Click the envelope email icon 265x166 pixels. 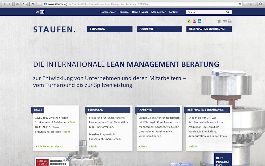tap(224, 21)
